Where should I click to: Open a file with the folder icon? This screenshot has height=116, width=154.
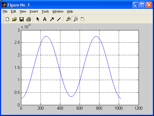click(x=15, y=19)
